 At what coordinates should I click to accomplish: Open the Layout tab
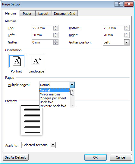click(43, 14)
